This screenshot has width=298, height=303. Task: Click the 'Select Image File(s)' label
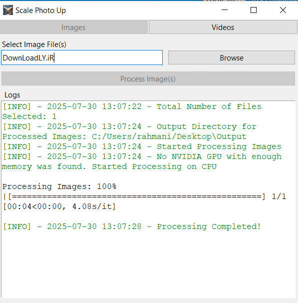point(34,44)
